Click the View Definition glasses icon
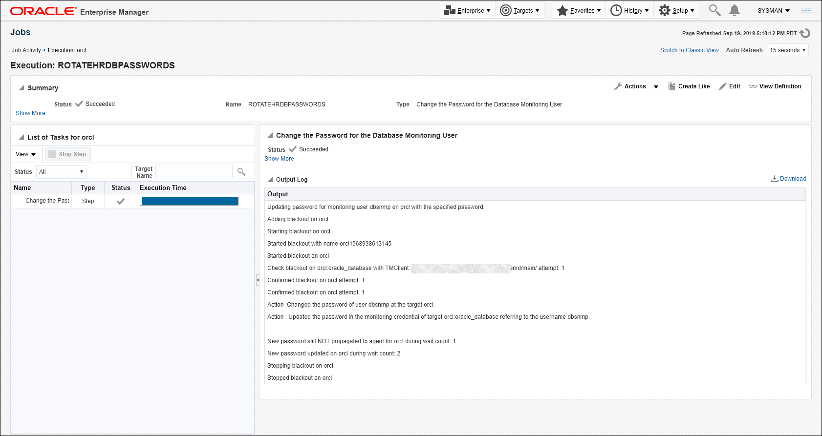822x436 pixels. 753,86
